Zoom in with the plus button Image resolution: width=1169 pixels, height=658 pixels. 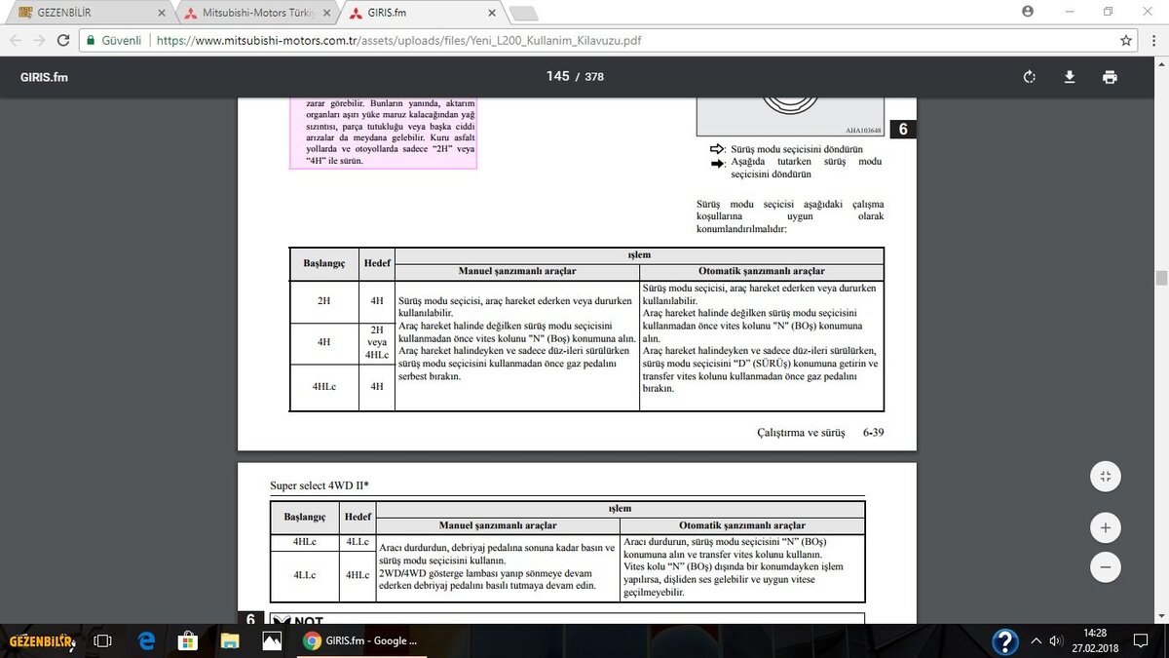[1105, 528]
